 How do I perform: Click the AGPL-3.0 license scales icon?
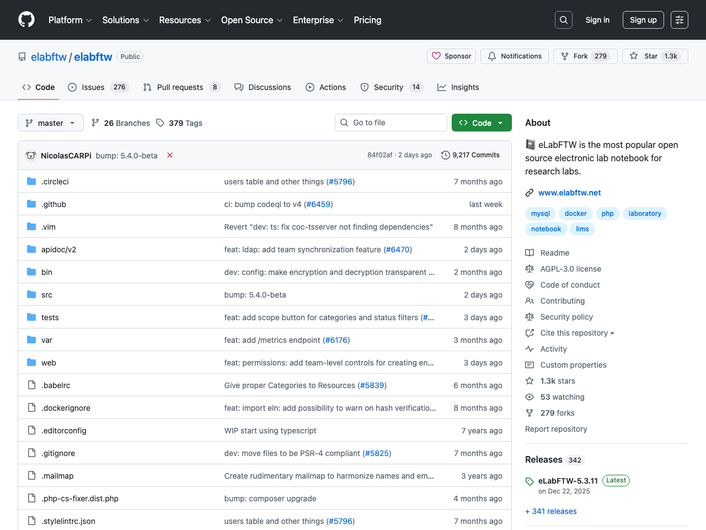click(529, 269)
